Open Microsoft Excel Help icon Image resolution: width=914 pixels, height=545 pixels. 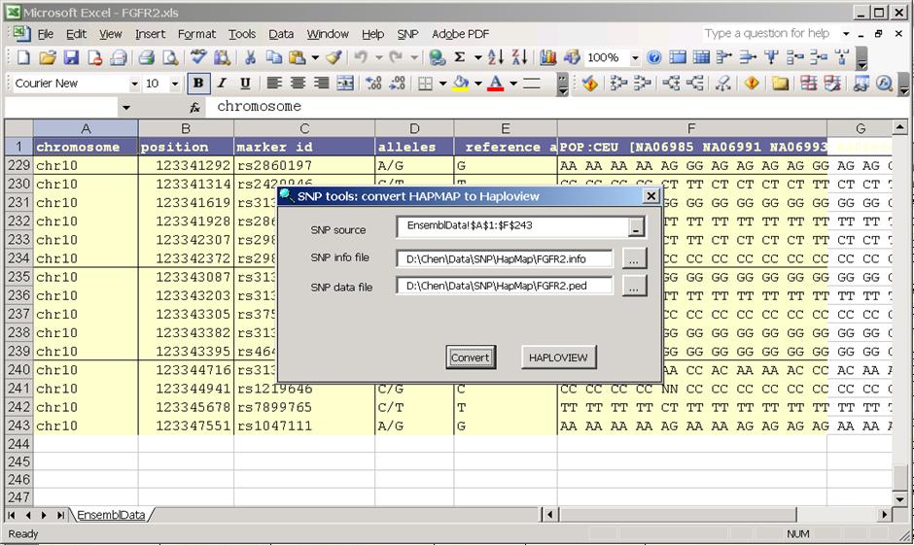654,57
